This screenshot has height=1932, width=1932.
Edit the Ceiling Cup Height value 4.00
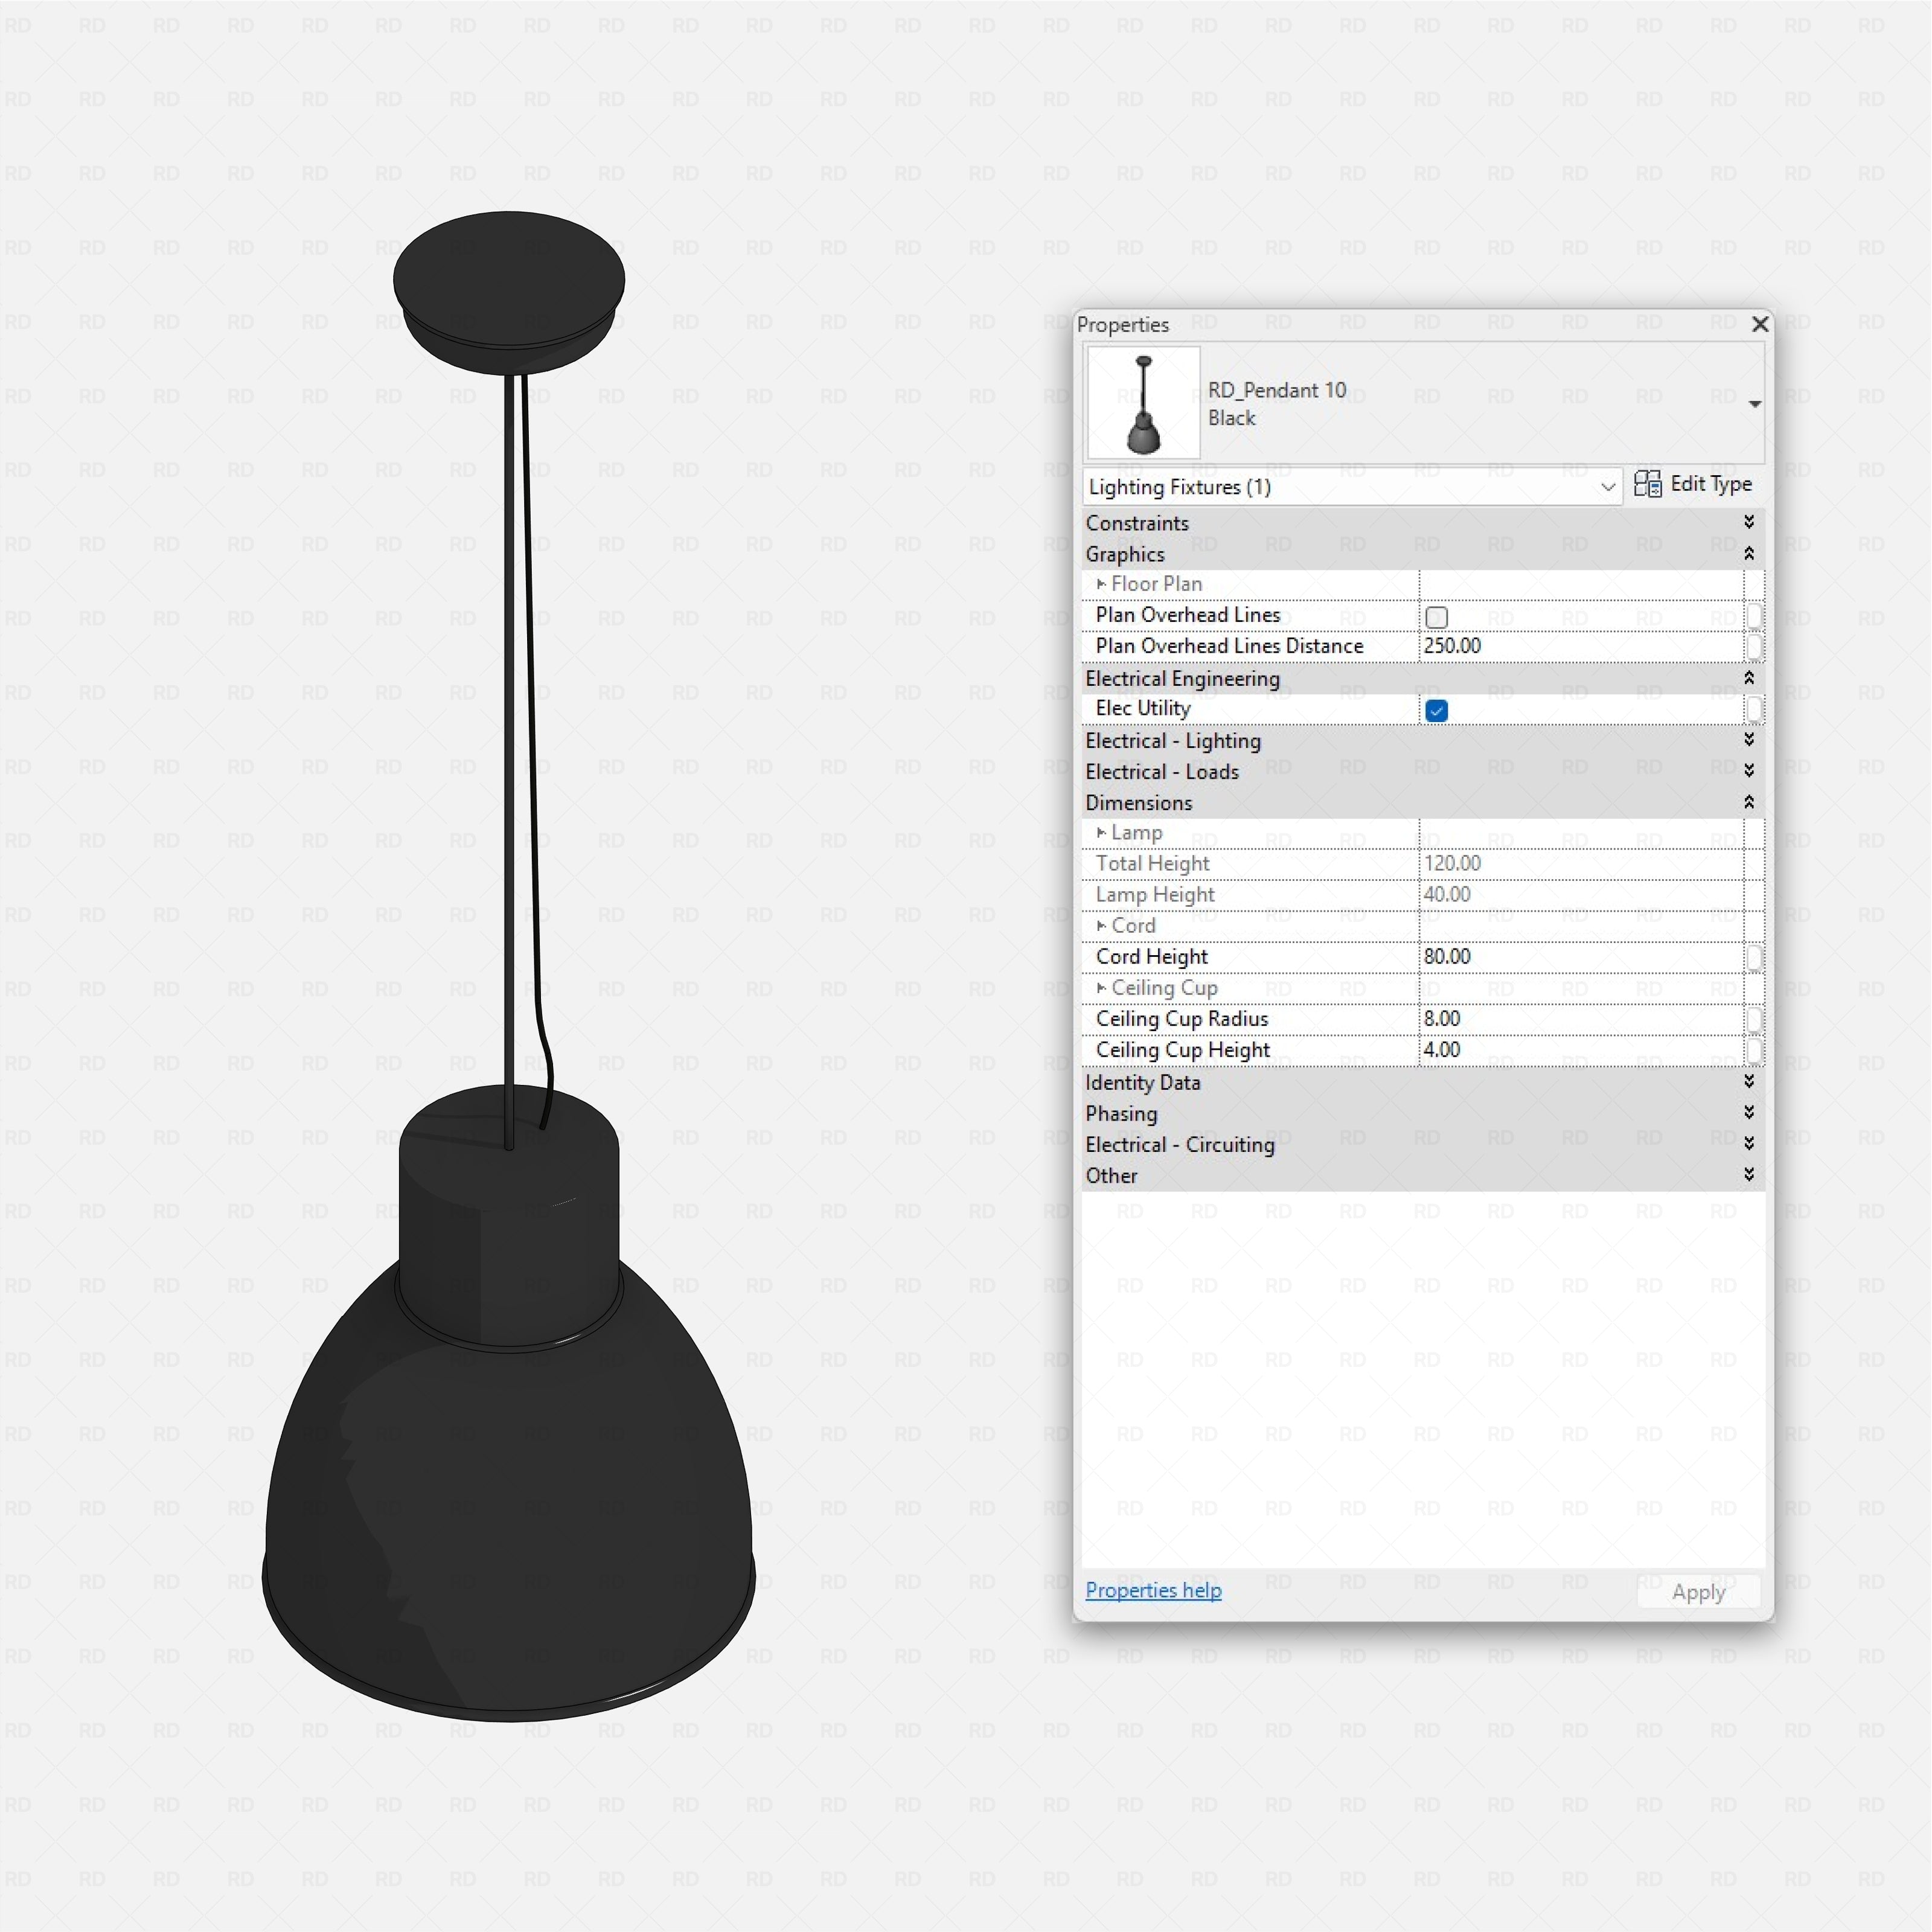point(1581,1050)
